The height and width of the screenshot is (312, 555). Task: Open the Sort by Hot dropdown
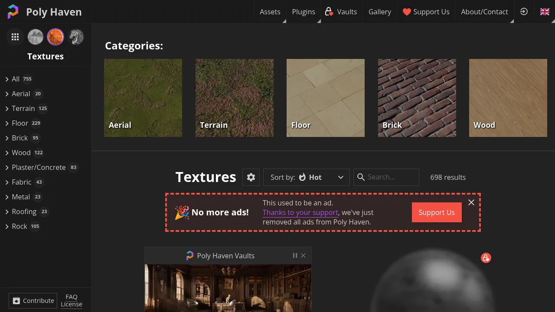click(x=306, y=177)
